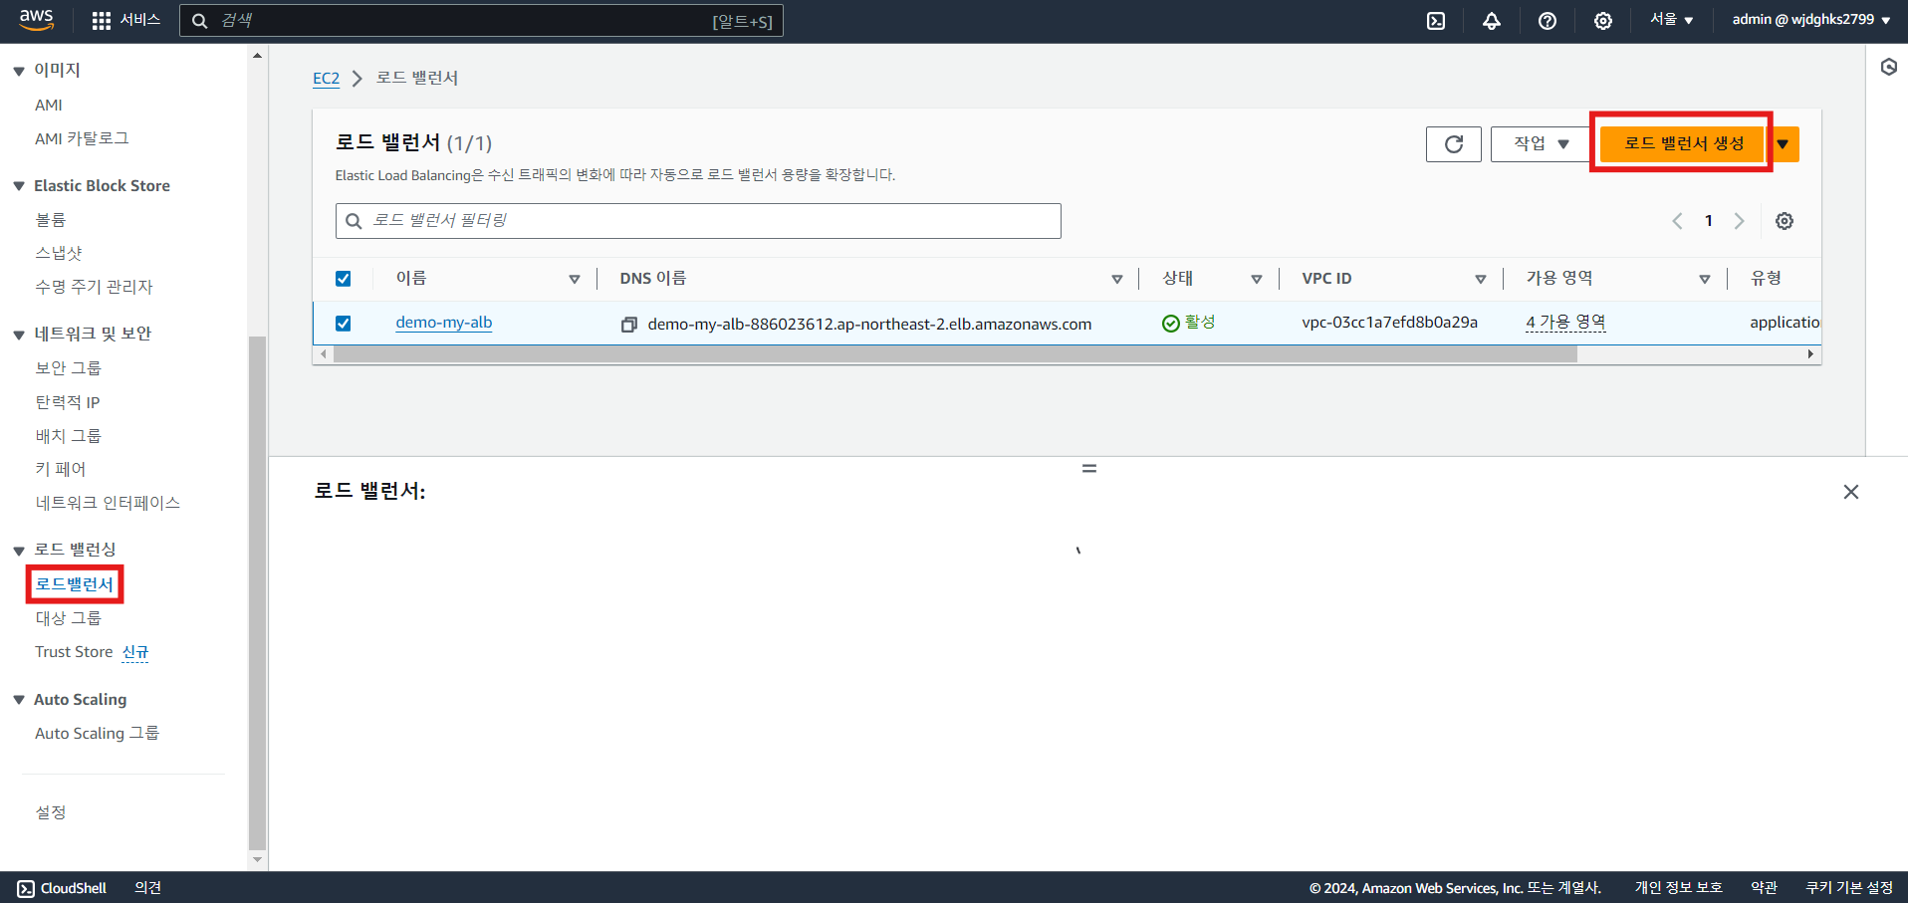
Task: Open the dropdown arrow beside 로드 밸런서 생성
Action: pos(1784,144)
